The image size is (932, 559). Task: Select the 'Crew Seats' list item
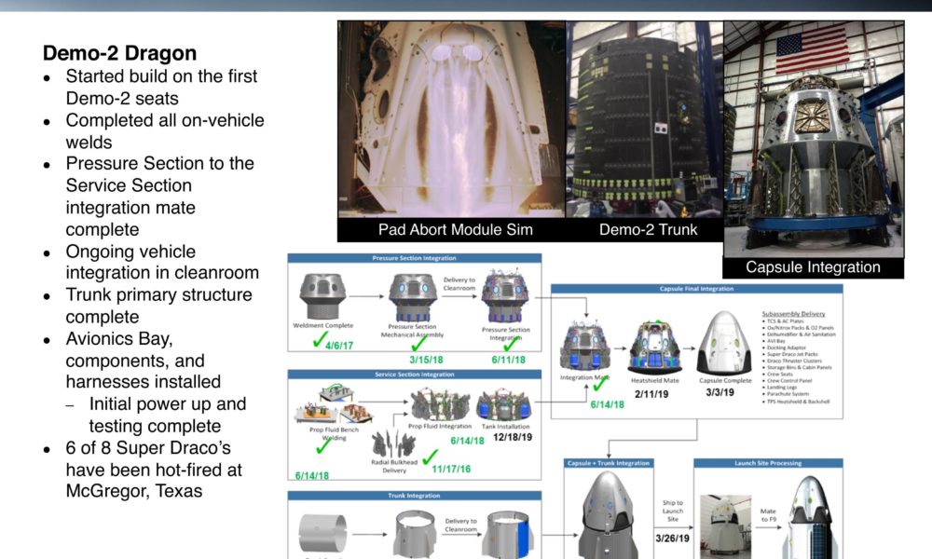(779, 375)
